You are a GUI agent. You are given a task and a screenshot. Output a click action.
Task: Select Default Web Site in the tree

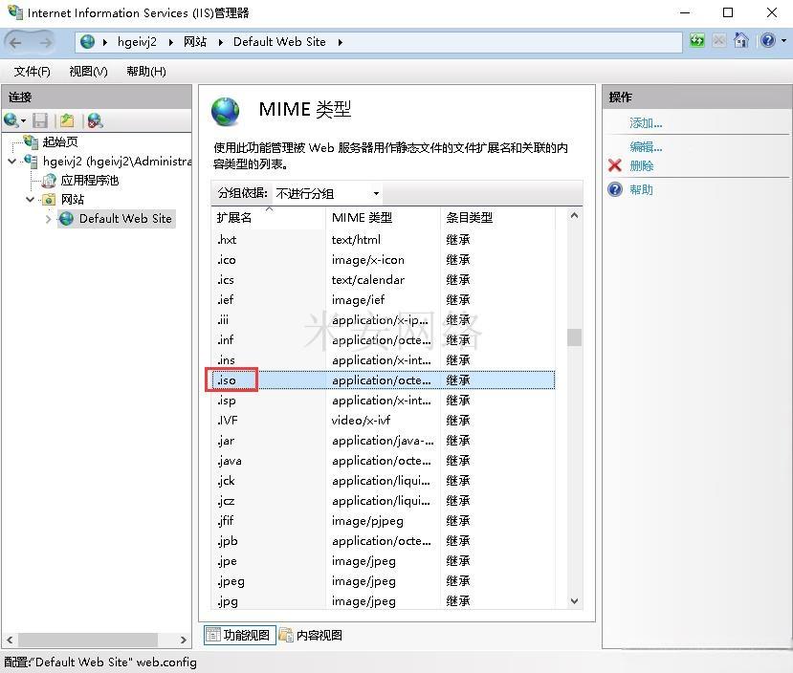125,219
